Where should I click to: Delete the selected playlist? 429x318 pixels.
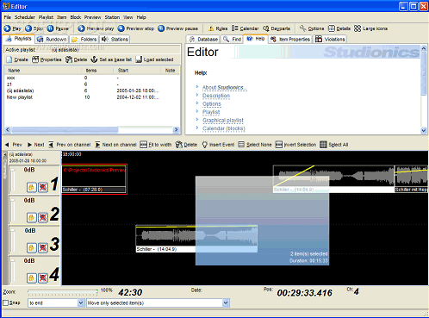tap(77, 59)
